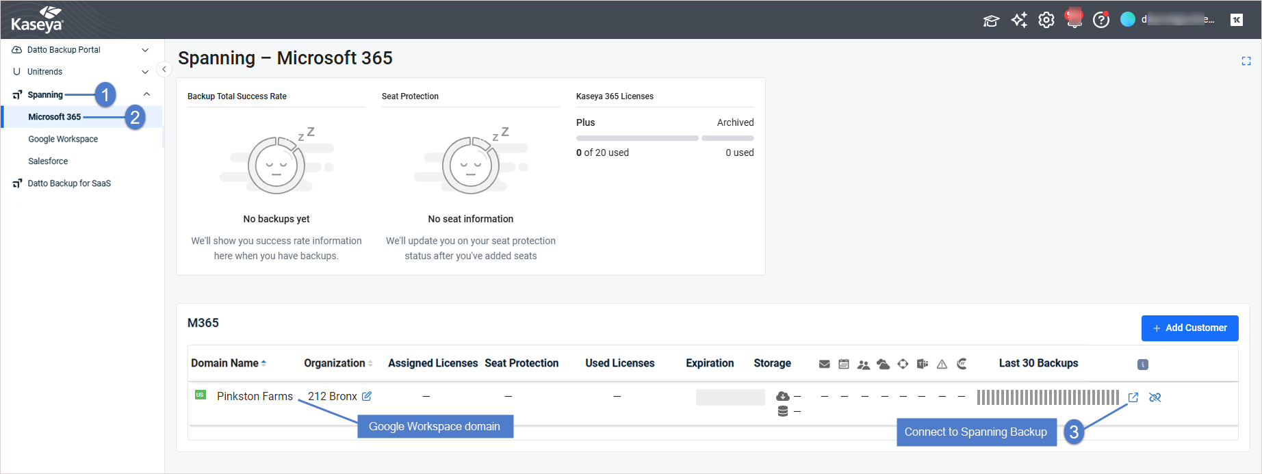Click the cloud download storage icon
The height and width of the screenshot is (474, 1262).
(x=783, y=396)
